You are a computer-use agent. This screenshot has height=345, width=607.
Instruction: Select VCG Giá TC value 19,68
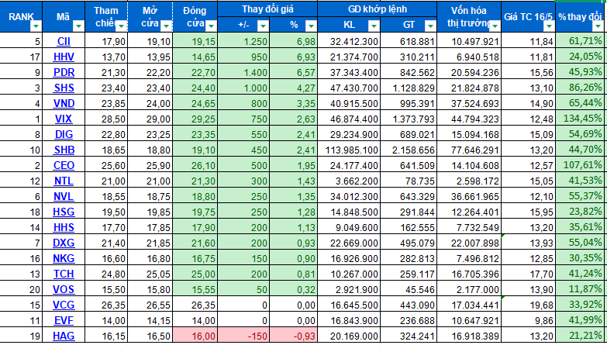click(528, 305)
